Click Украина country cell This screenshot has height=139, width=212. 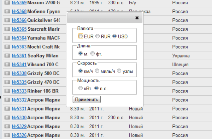(x=181, y=56)
